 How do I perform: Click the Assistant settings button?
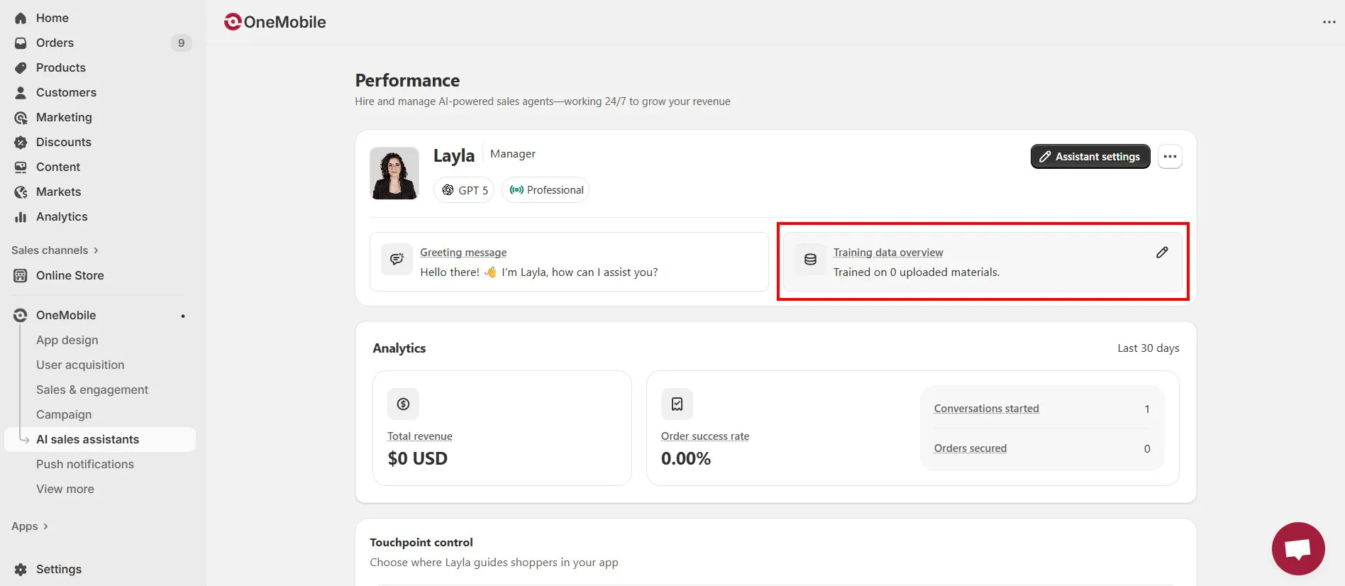[x=1090, y=157]
